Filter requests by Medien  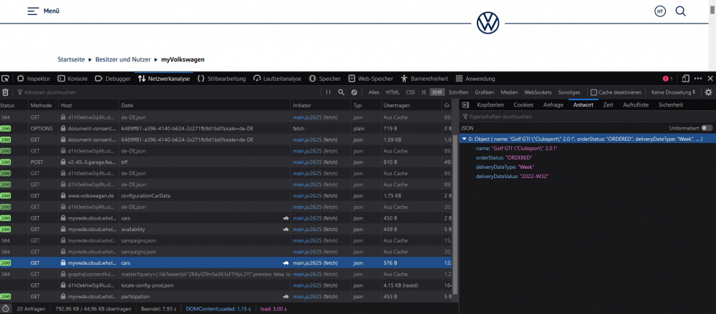(509, 92)
